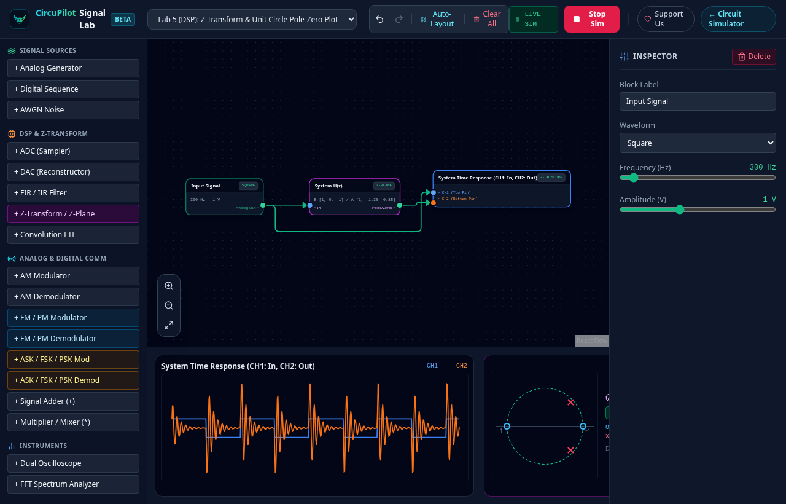Screen dimensions: 786x504
Task: Add an Analog Generator block
Action: (73, 68)
